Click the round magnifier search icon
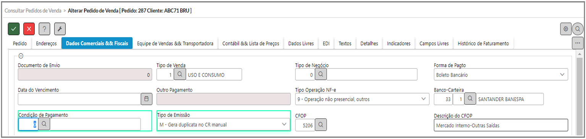The image size is (586, 139). 578,29
